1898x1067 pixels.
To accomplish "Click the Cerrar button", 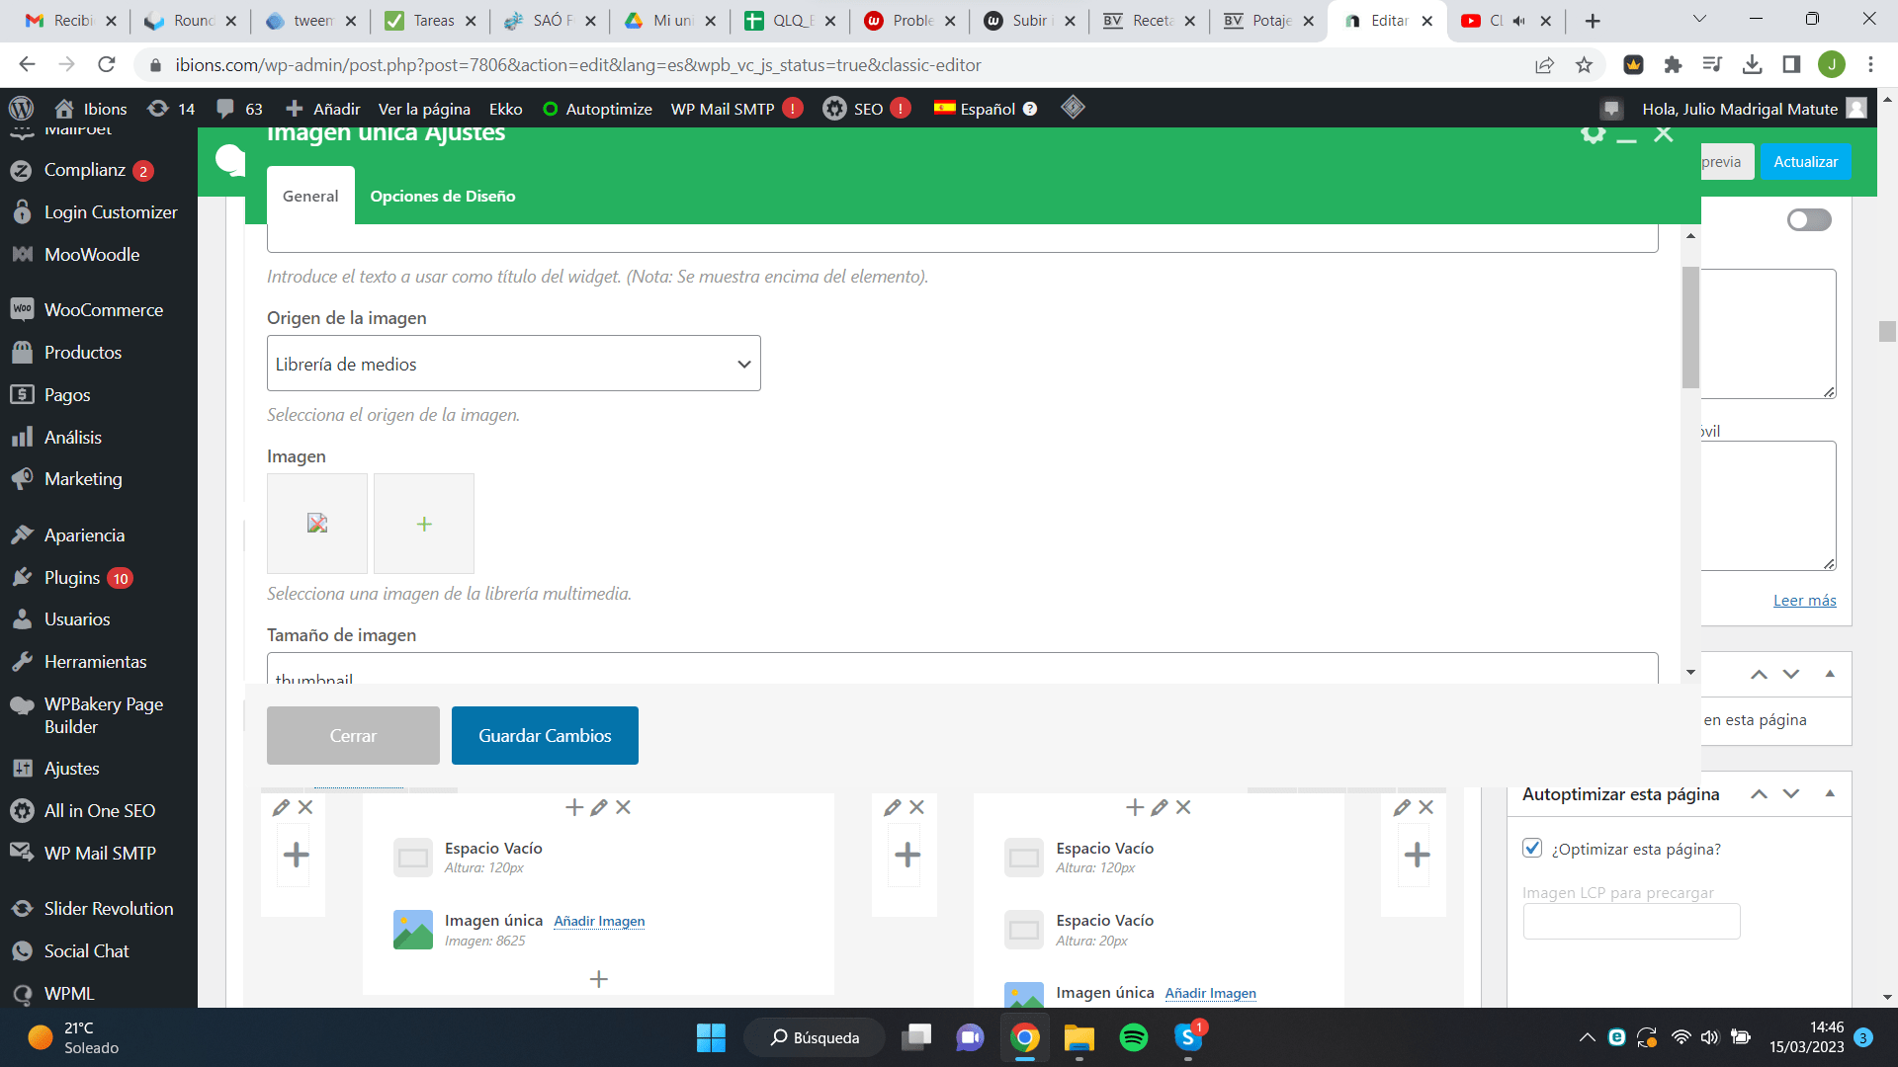I will click(353, 736).
